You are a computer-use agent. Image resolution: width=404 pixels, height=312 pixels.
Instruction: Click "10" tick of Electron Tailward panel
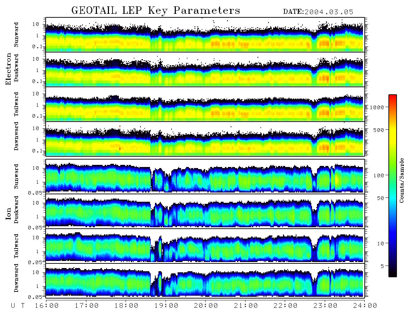[36, 94]
